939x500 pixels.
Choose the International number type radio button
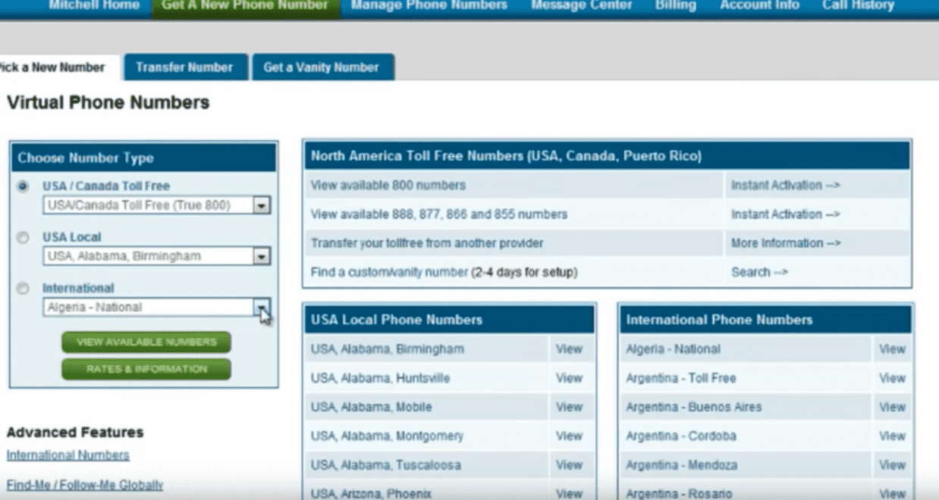coord(24,289)
